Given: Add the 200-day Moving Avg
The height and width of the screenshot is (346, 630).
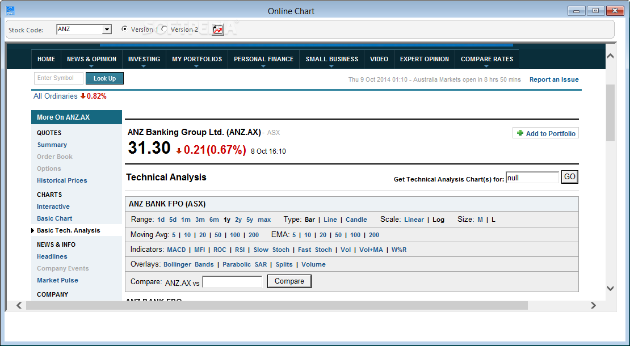Looking at the screenshot, I should coord(254,235).
